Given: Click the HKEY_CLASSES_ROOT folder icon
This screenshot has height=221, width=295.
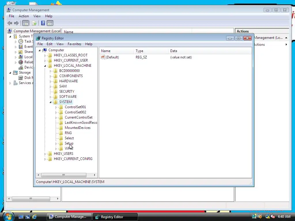Looking at the screenshot, I should tap(50, 55).
